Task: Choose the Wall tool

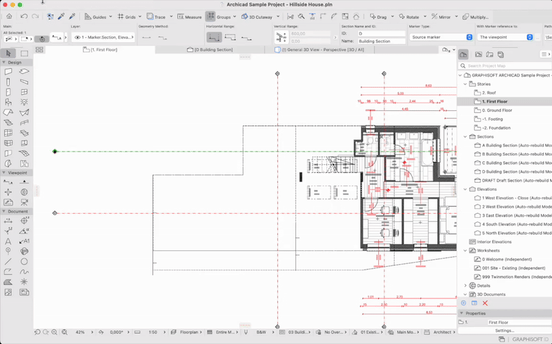Action: [x=8, y=72]
